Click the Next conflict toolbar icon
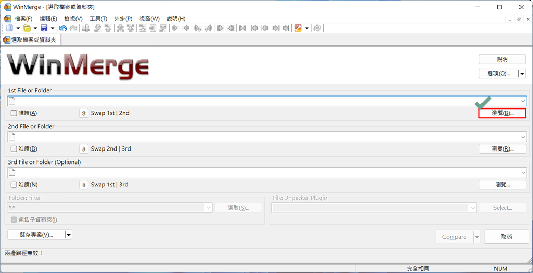The image size is (533, 273). click(x=120, y=28)
